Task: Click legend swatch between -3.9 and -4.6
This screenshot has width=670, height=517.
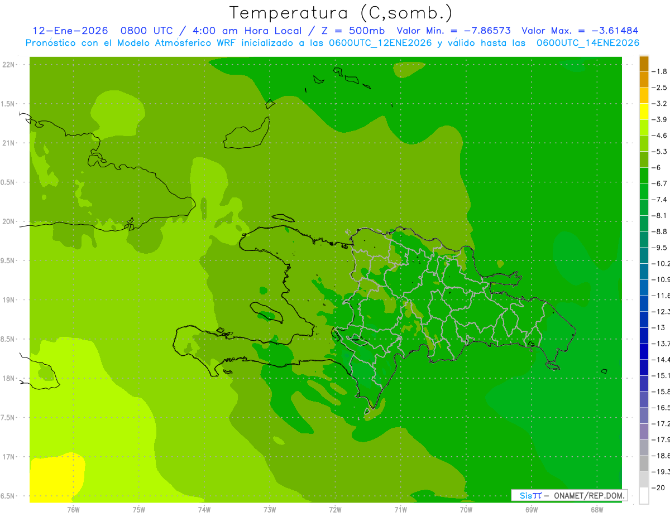Action: [644, 127]
